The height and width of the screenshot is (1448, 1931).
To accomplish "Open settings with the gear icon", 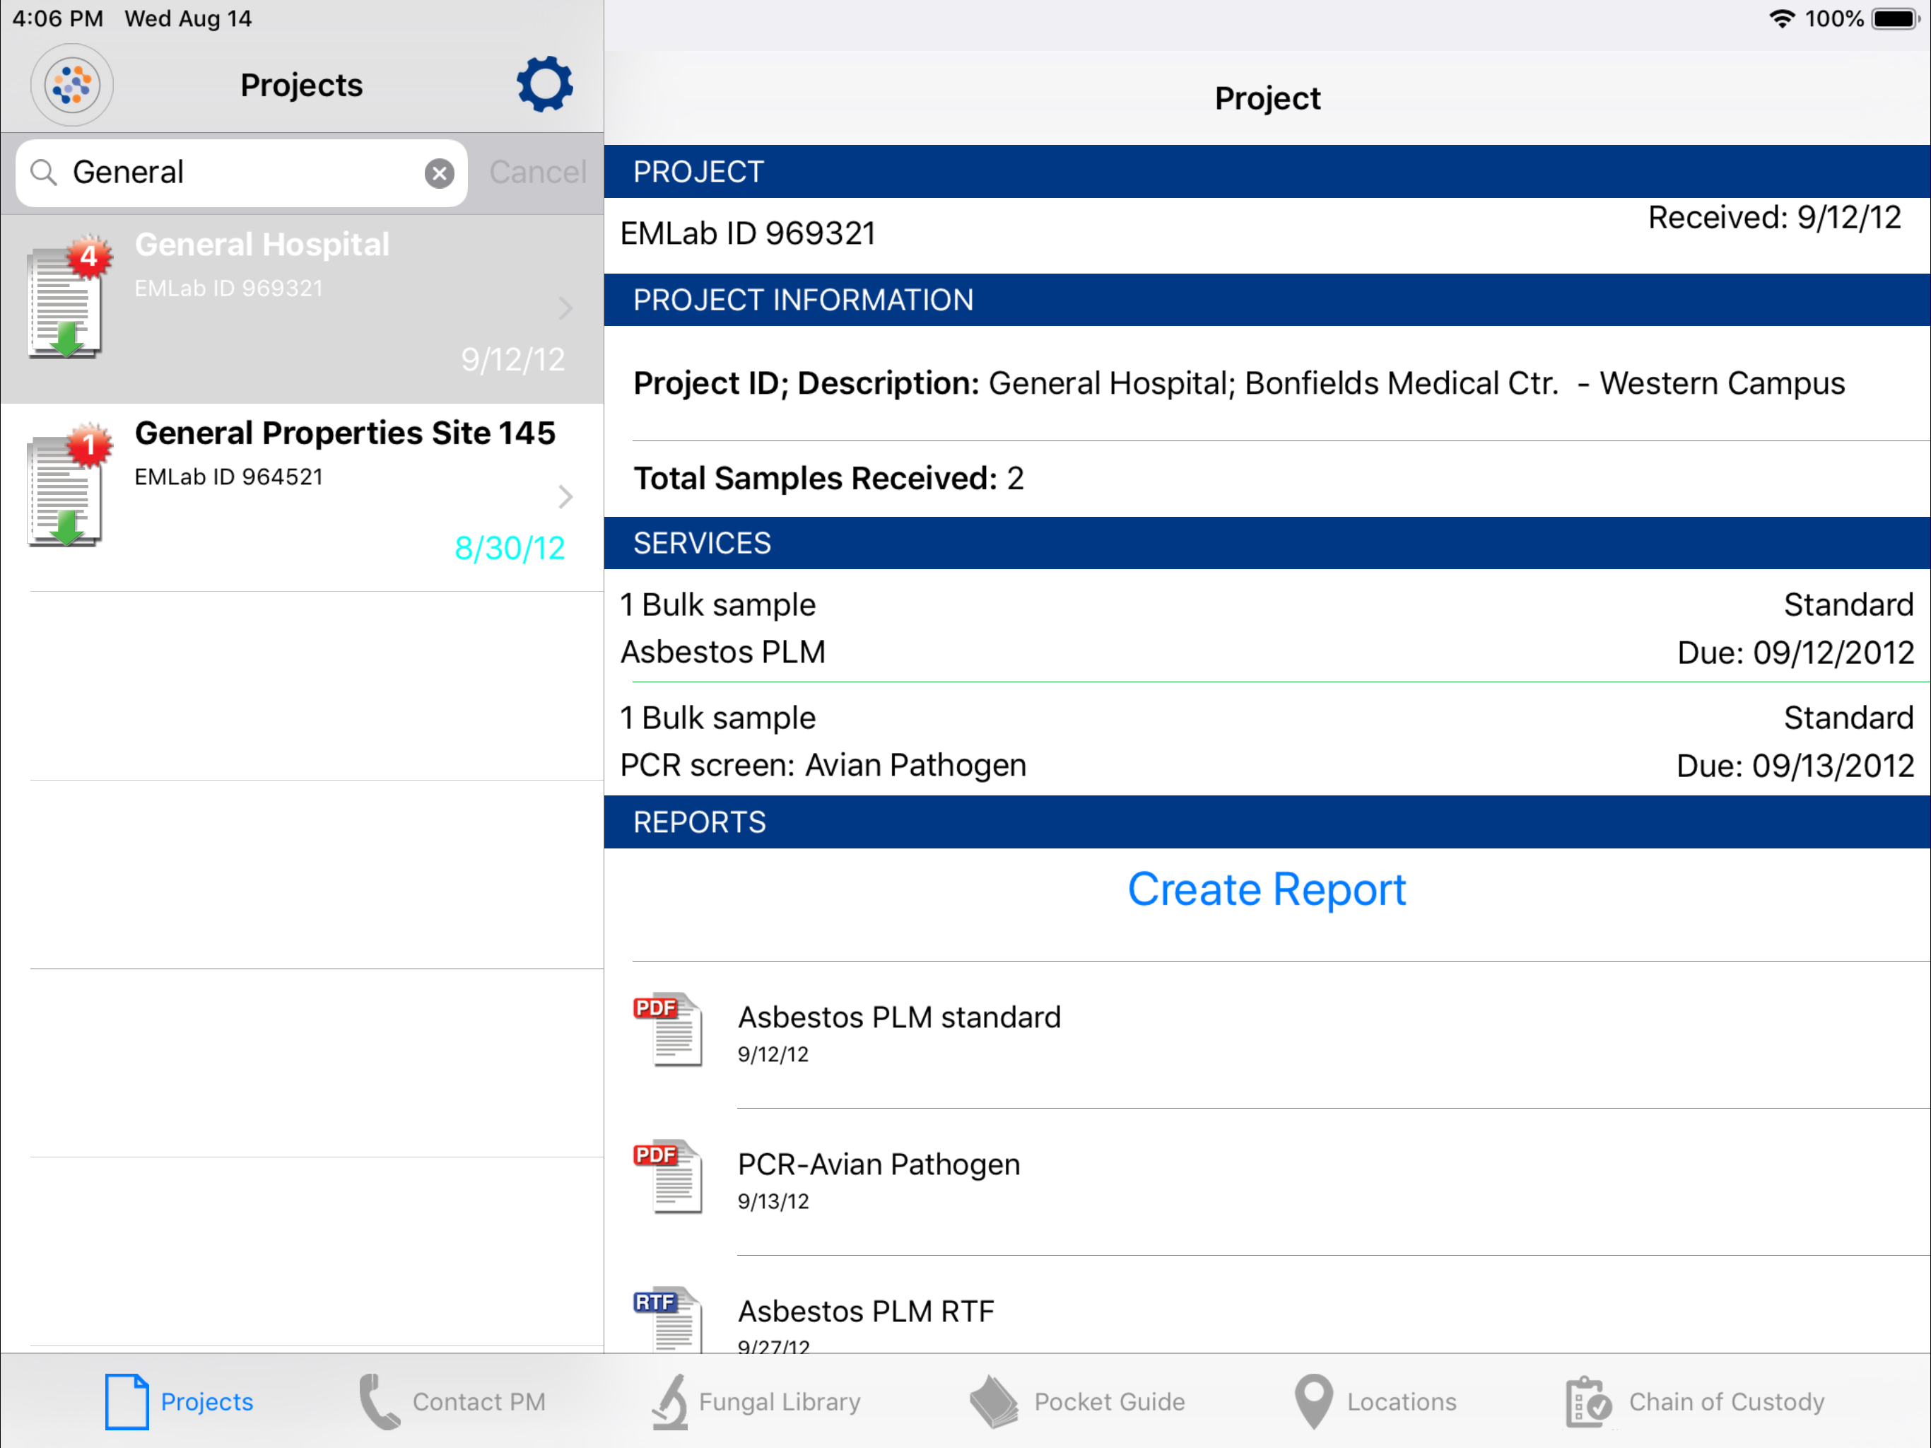I will (545, 85).
